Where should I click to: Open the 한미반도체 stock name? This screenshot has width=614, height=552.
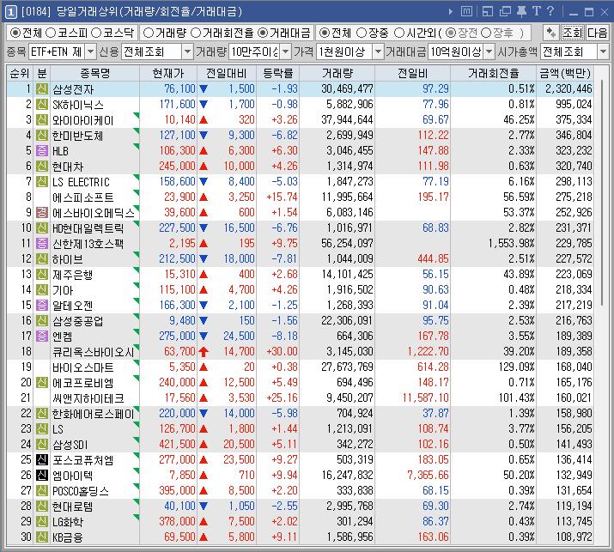coord(77,136)
